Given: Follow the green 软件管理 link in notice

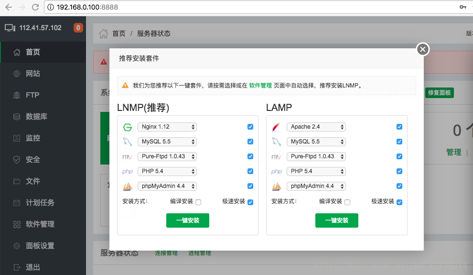Looking at the screenshot, I should 260,86.
